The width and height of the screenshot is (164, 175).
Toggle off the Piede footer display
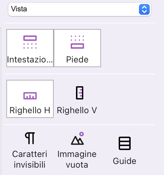(x=77, y=48)
